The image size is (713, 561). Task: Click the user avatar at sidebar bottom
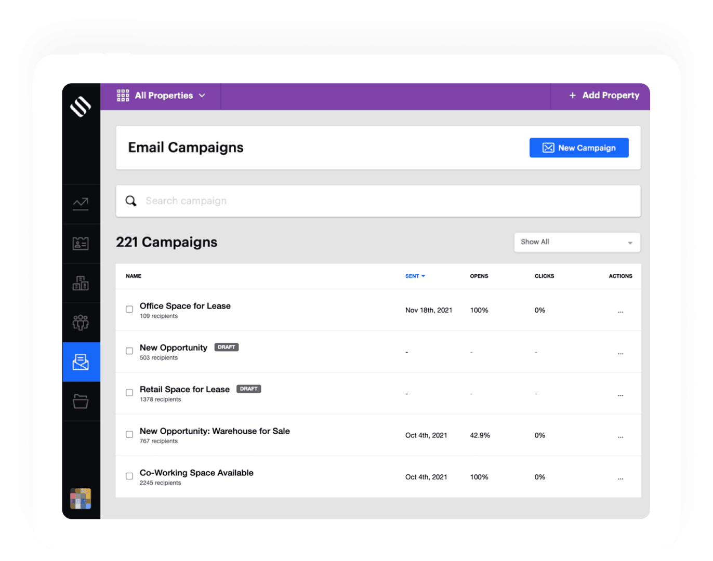[81, 499]
